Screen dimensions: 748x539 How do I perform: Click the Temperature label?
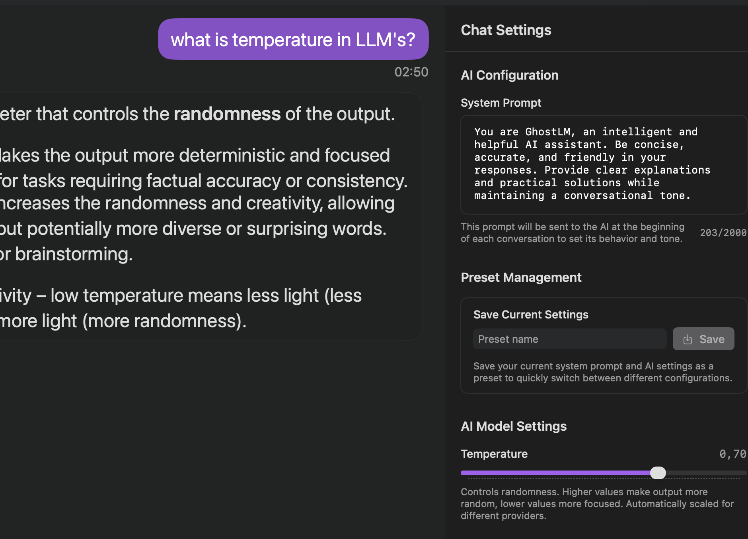click(494, 454)
